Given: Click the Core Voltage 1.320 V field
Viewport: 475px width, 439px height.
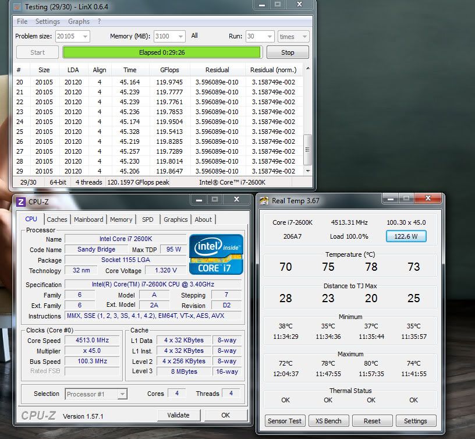Looking at the screenshot, I should pos(166,270).
